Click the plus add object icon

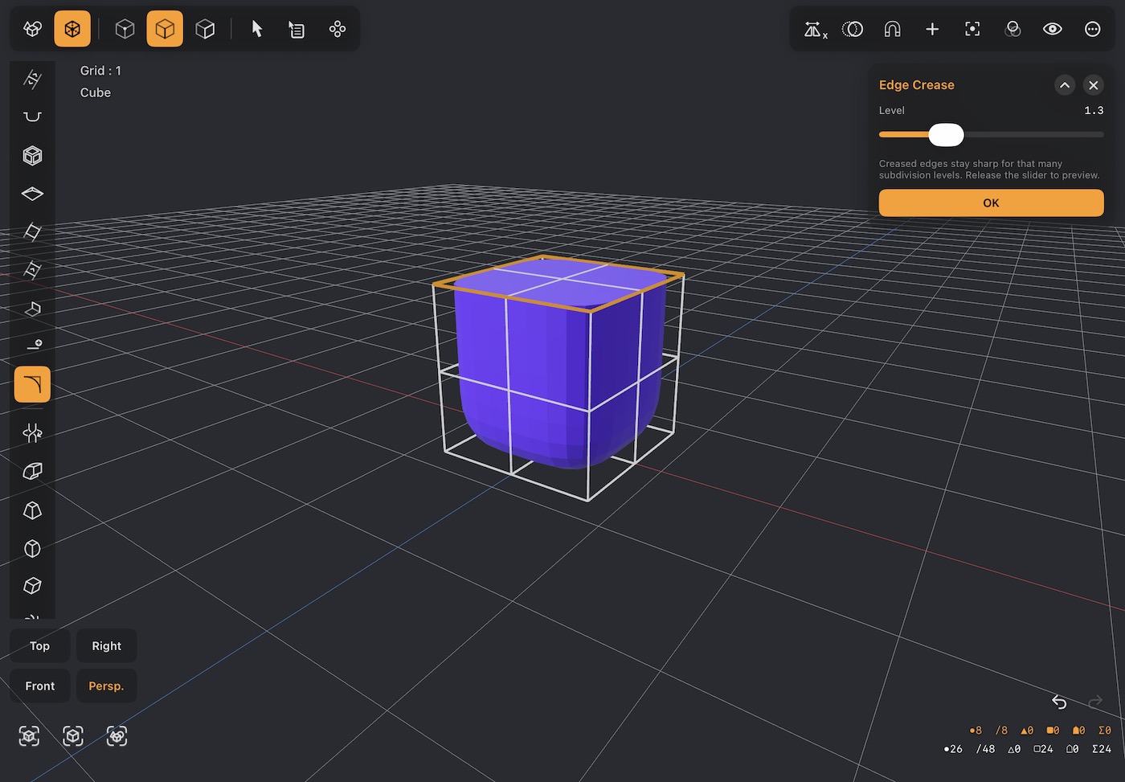(932, 29)
